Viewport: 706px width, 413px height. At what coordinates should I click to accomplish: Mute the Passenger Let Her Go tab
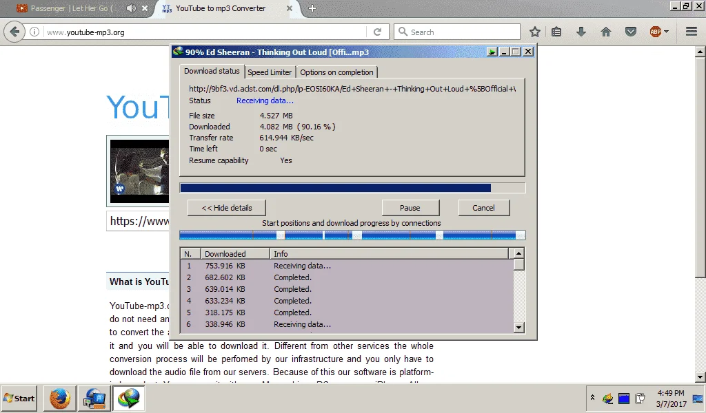[x=131, y=8]
